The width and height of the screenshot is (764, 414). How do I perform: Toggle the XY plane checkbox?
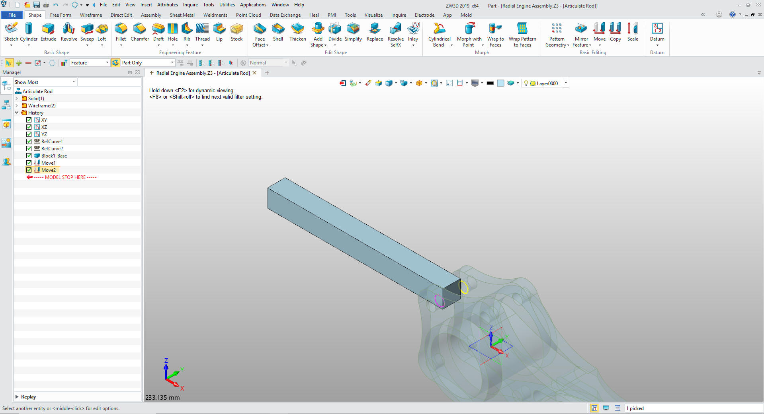29,120
